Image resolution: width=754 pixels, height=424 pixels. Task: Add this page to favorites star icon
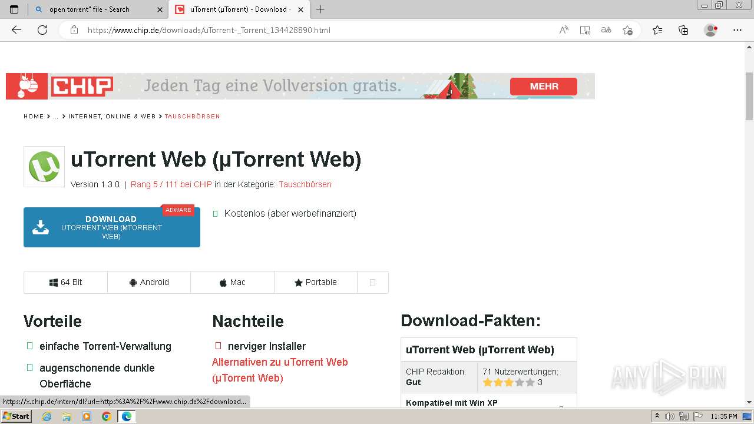pyautogui.click(x=627, y=30)
